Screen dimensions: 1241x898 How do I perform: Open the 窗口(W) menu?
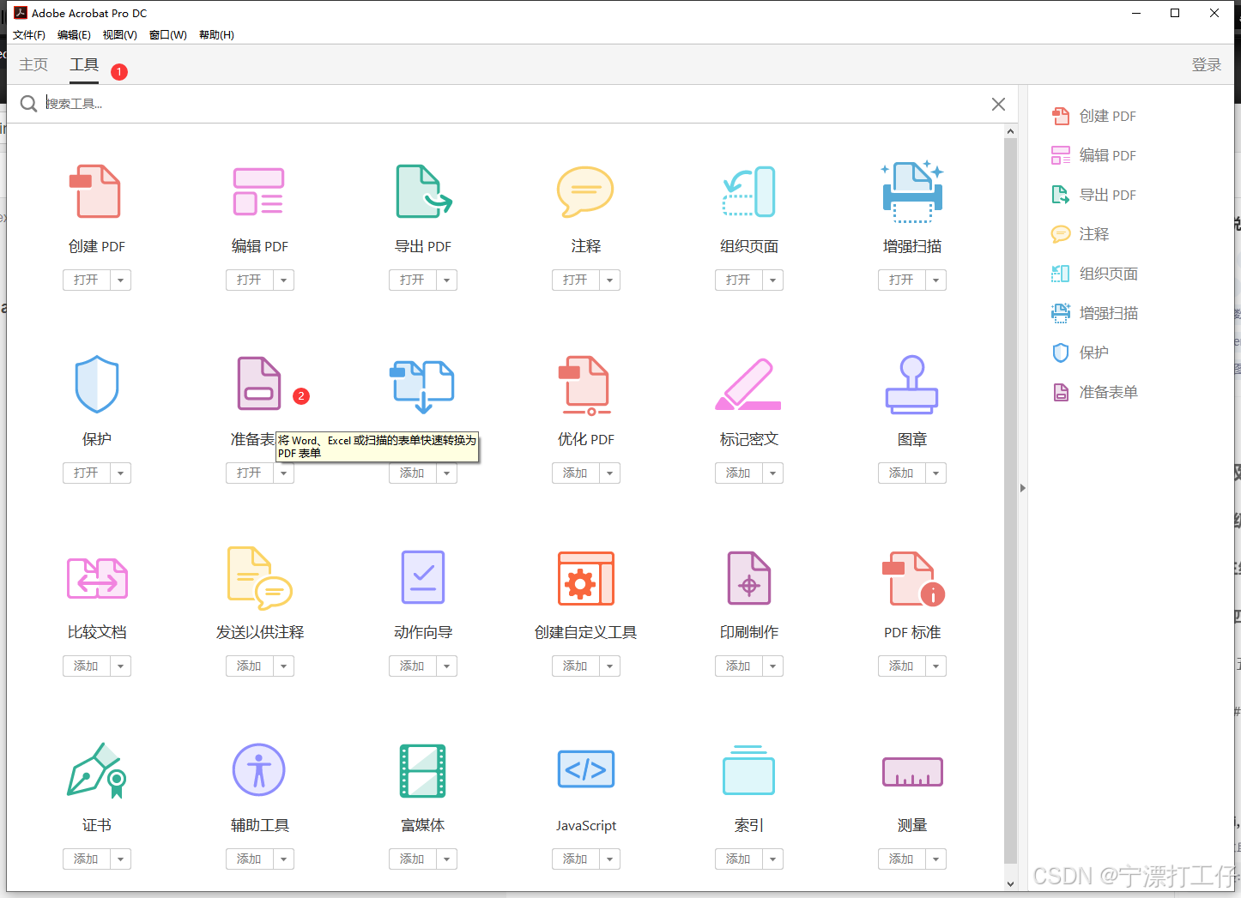167,35
